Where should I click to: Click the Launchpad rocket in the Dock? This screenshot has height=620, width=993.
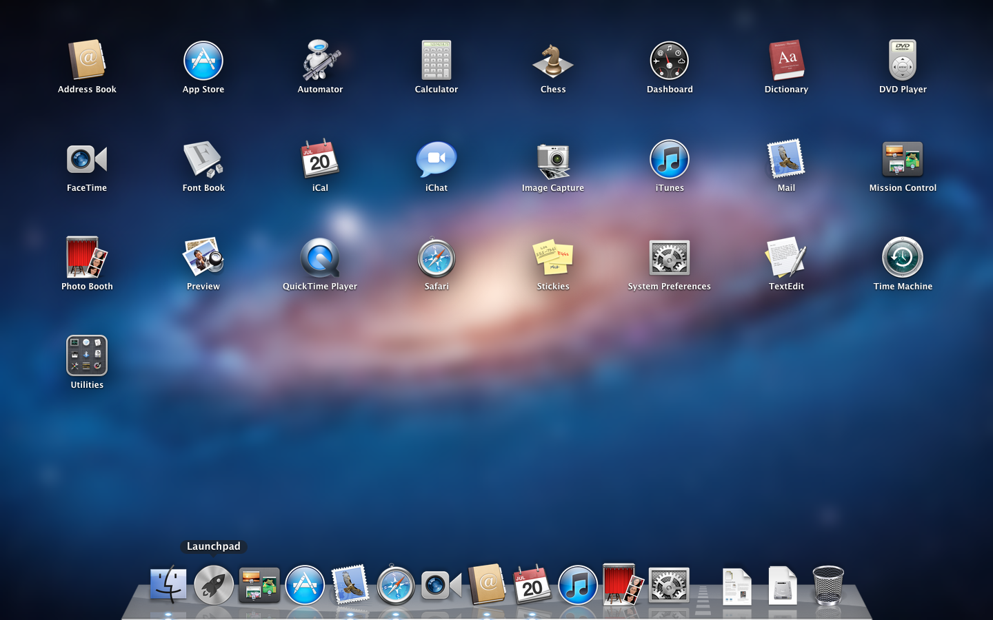click(x=214, y=585)
